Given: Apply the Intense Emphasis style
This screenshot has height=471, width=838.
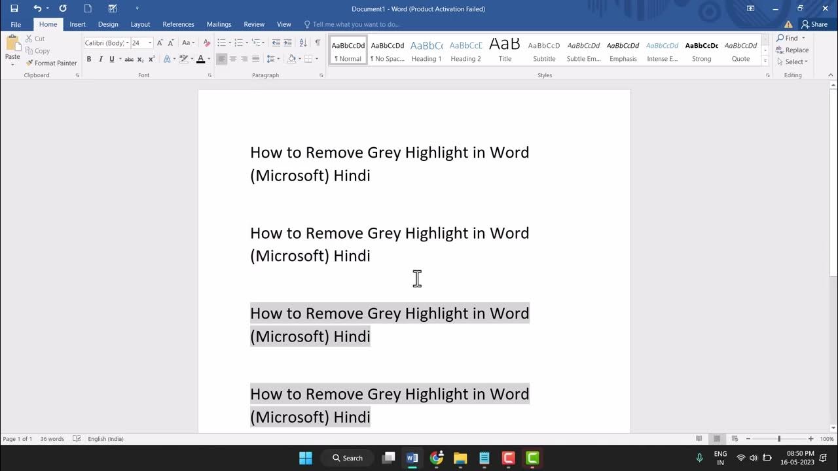Looking at the screenshot, I should 662,51.
